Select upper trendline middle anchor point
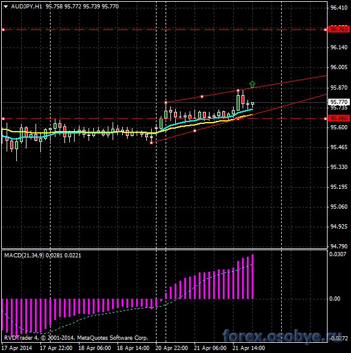This screenshot has width=351, height=353. coord(202,97)
